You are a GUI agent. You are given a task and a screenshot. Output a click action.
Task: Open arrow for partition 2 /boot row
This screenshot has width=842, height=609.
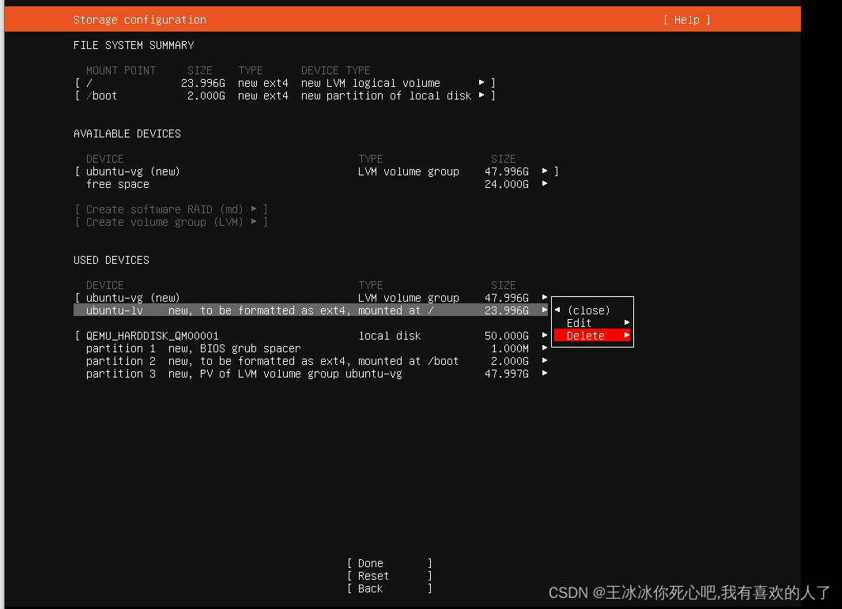coord(545,361)
